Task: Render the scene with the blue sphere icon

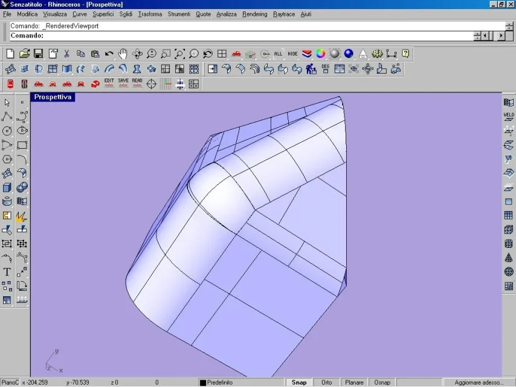Action: (349, 53)
